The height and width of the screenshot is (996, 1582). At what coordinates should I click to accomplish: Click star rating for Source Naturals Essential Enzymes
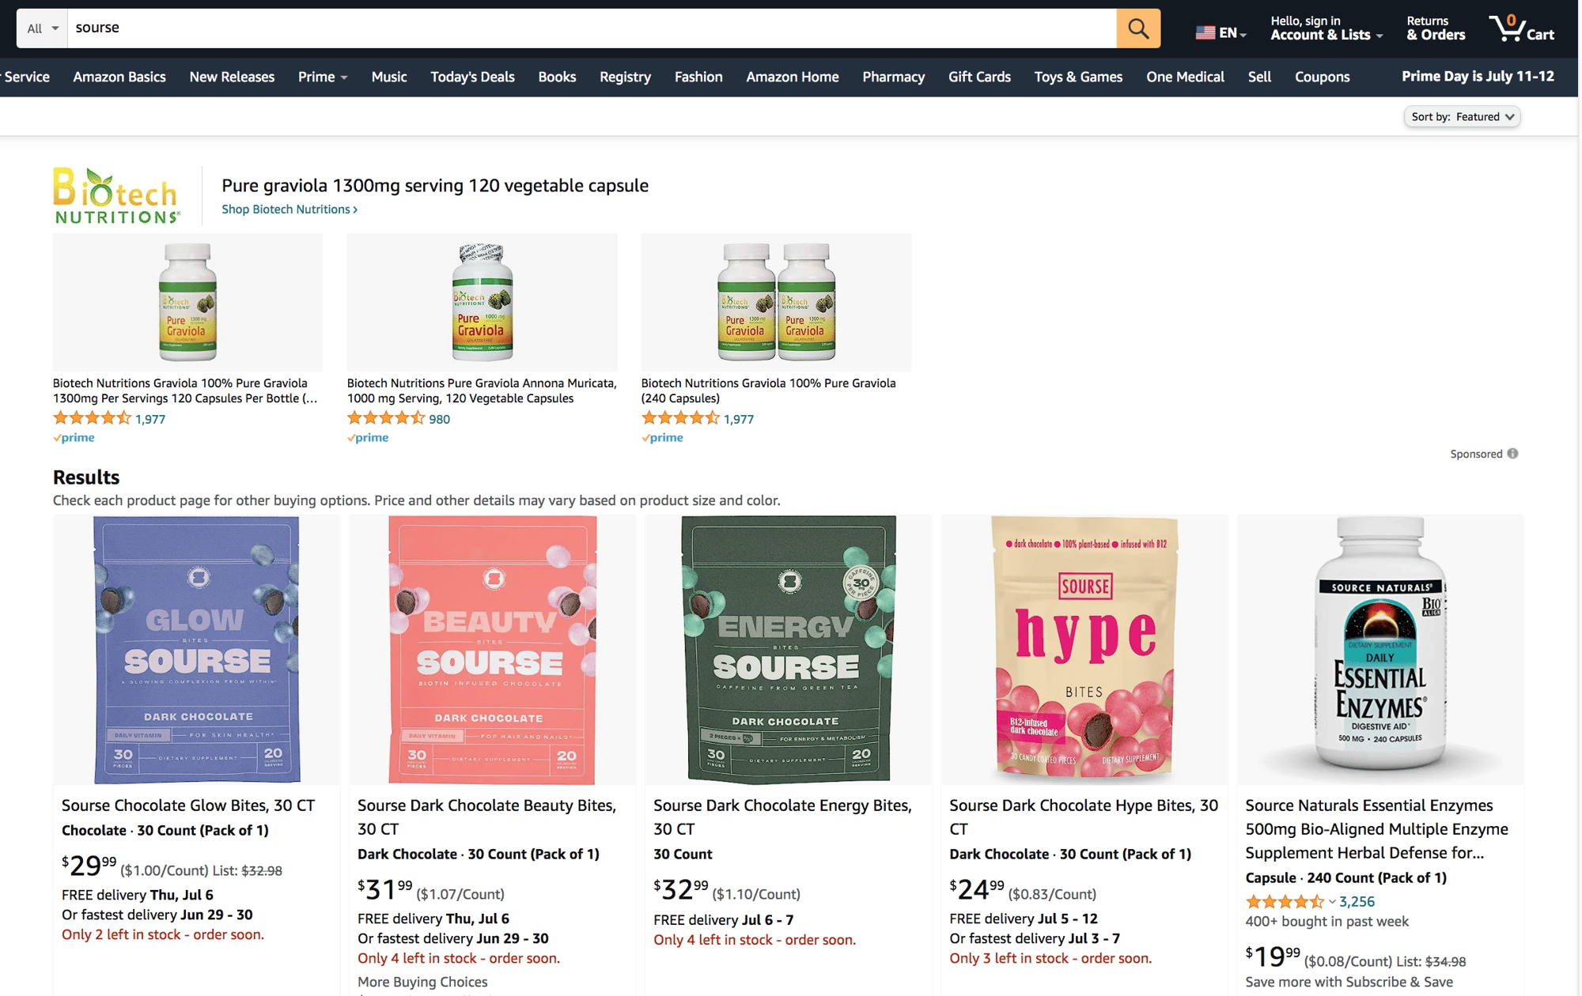click(1285, 901)
